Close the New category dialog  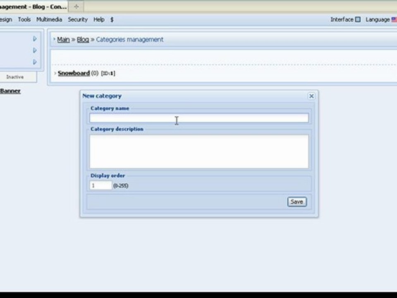coord(311,96)
